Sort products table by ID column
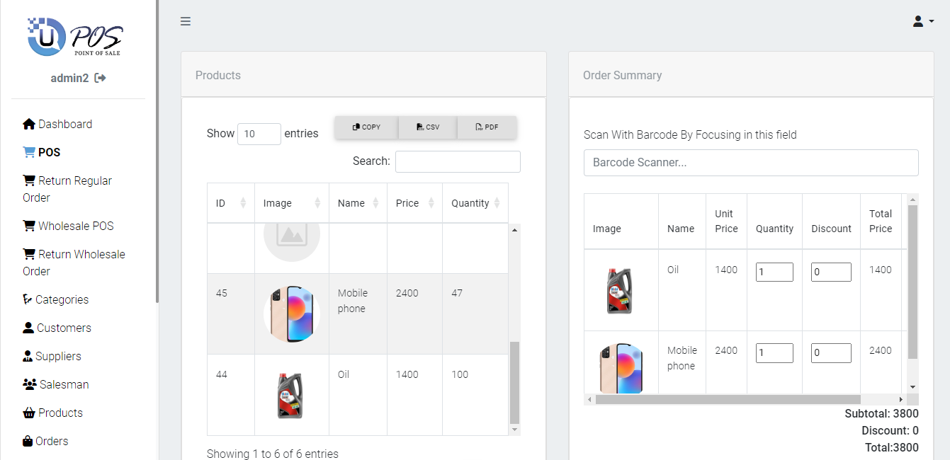This screenshot has width=950, height=460. (231, 203)
